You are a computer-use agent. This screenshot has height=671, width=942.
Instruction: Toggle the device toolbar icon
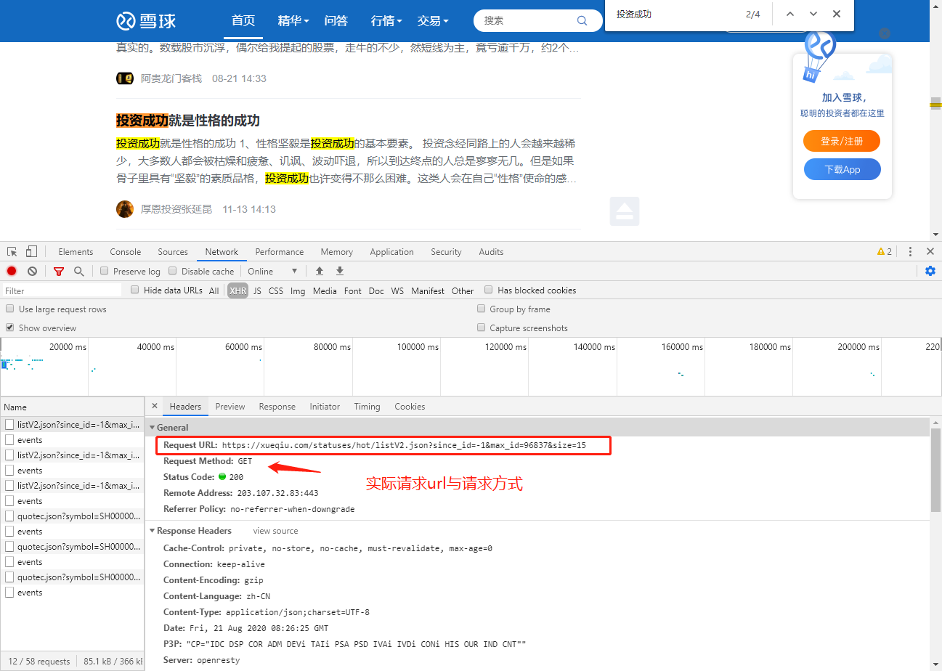click(x=30, y=251)
